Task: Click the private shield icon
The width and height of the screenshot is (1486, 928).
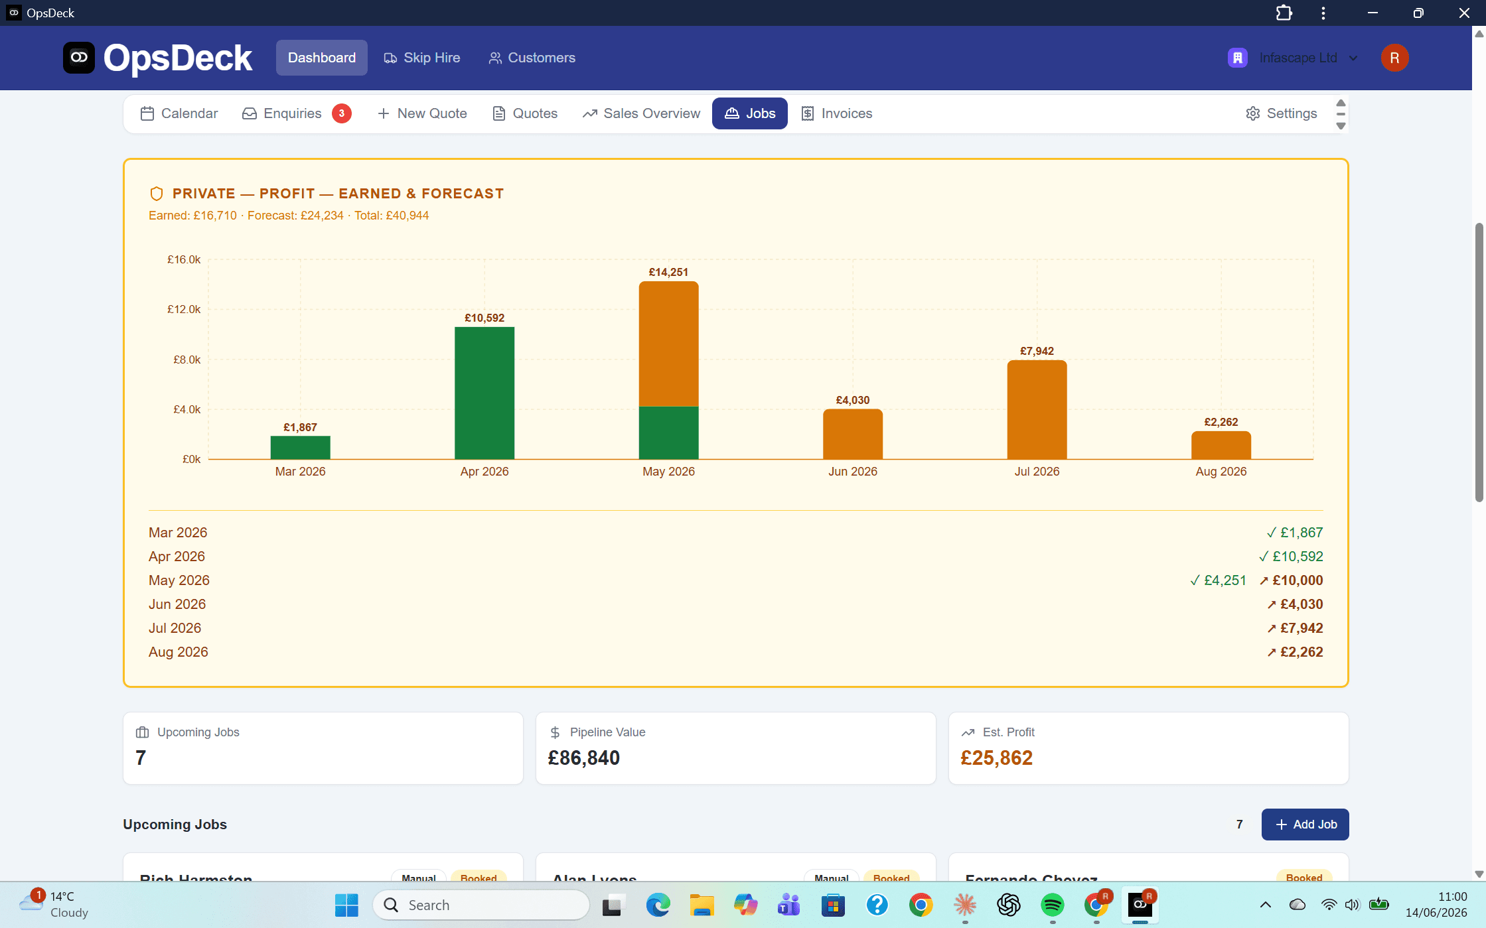Action: 157,194
